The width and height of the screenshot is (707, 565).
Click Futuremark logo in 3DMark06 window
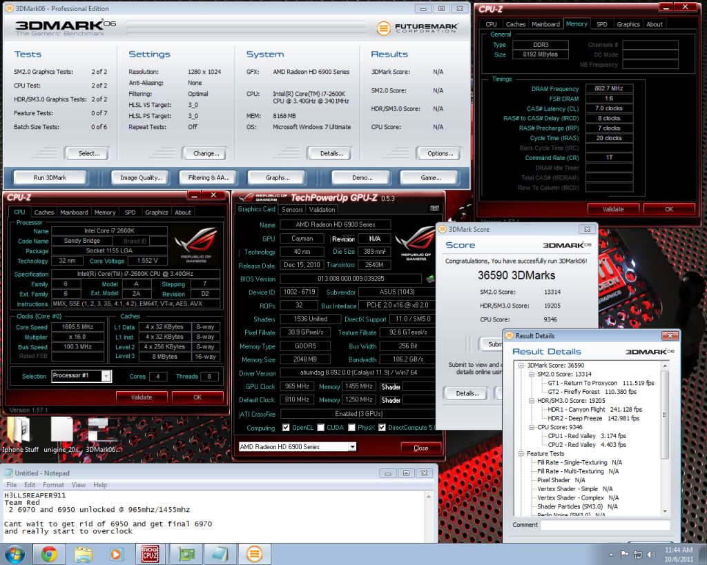[418, 28]
